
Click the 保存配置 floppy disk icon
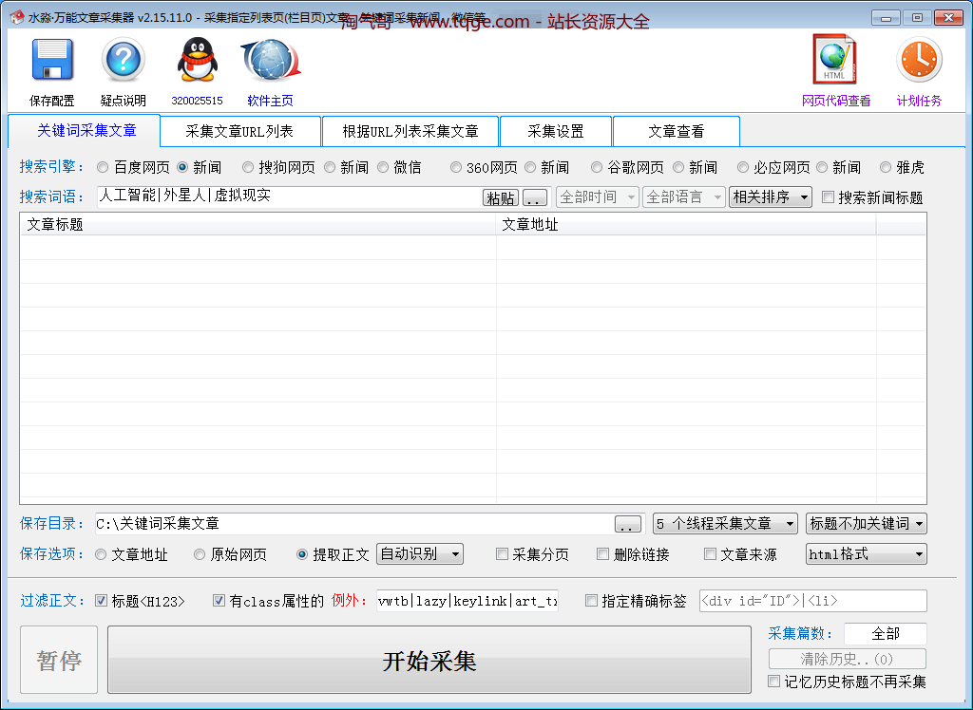52,62
